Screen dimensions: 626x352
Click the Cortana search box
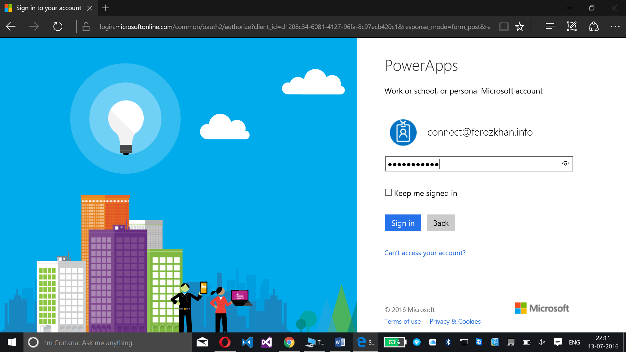108,343
